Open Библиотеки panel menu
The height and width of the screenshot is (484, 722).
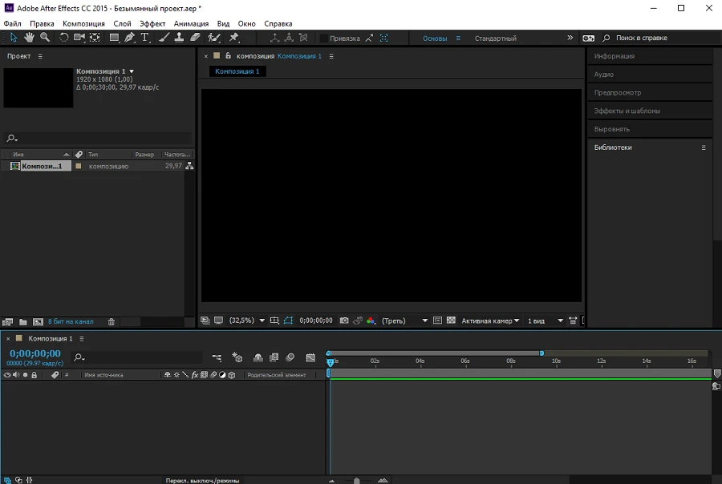[704, 147]
